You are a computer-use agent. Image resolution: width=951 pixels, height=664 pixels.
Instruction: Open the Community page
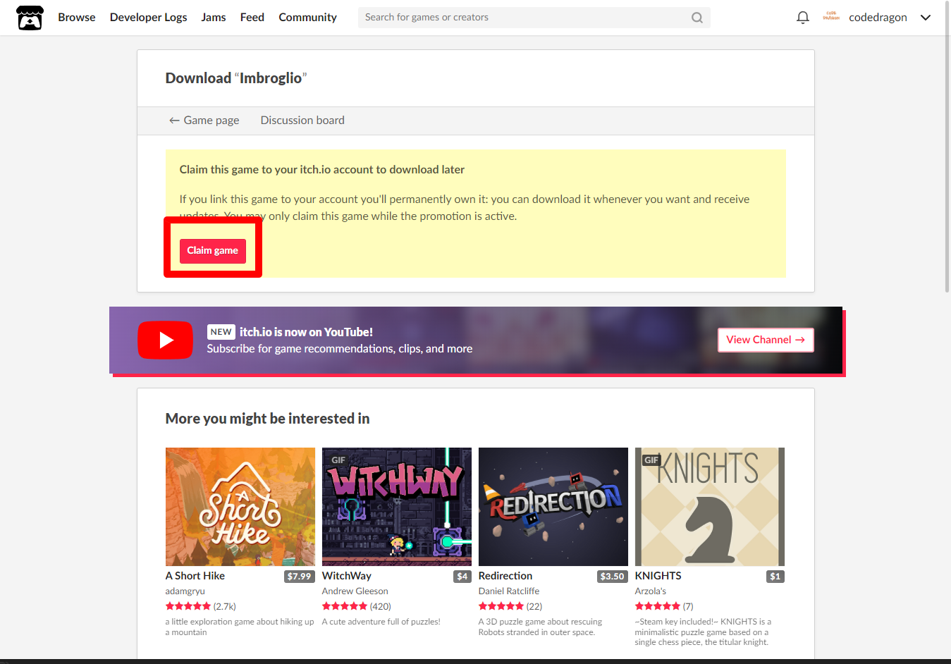click(307, 18)
